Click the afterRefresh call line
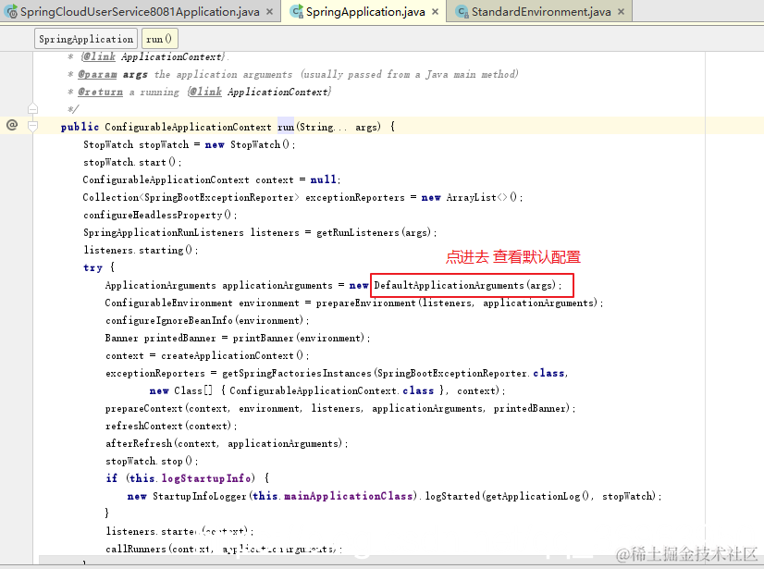The height and width of the screenshot is (569, 764). click(x=227, y=443)
